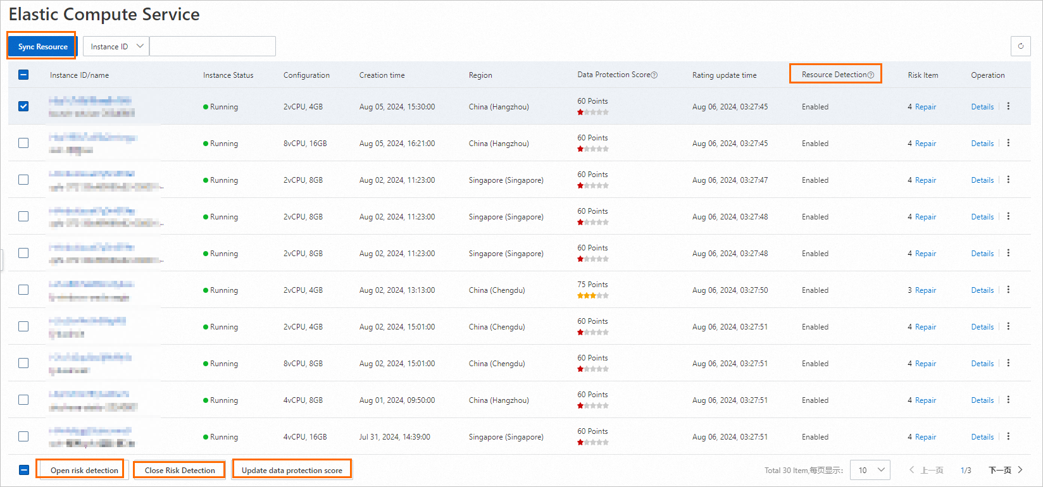Screen dimensions: 1043x487
Task: Open the Instance ID search type dropdown
Action: (x=116, y=46)
